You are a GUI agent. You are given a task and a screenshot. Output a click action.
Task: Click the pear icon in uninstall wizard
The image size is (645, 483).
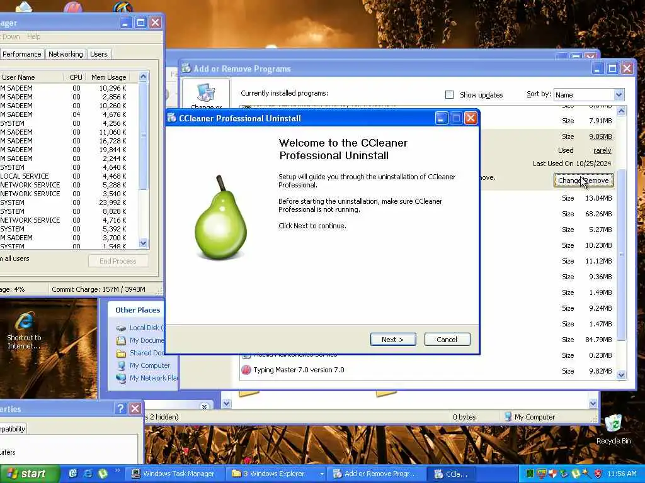(x=221, y=217)
